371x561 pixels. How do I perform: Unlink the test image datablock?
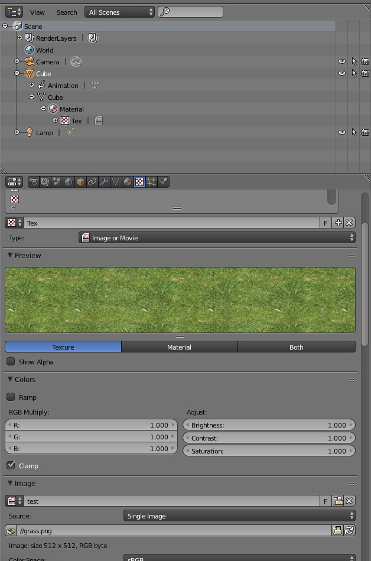[x=349, y=501]
